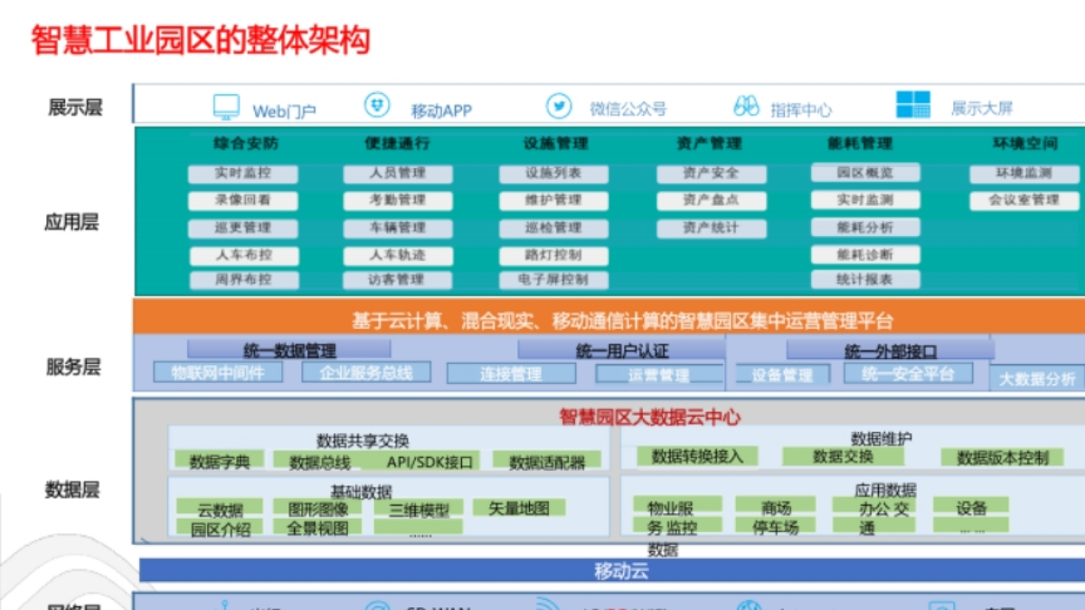Open the 资产统计 box
This screenshot has height=610, width=1085.
[711, 228]
